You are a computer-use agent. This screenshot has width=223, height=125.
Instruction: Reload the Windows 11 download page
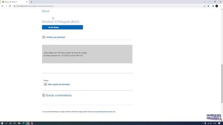tap(10, 6)
